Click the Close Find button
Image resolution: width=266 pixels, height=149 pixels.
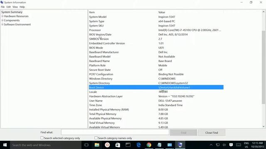[212, 132]
